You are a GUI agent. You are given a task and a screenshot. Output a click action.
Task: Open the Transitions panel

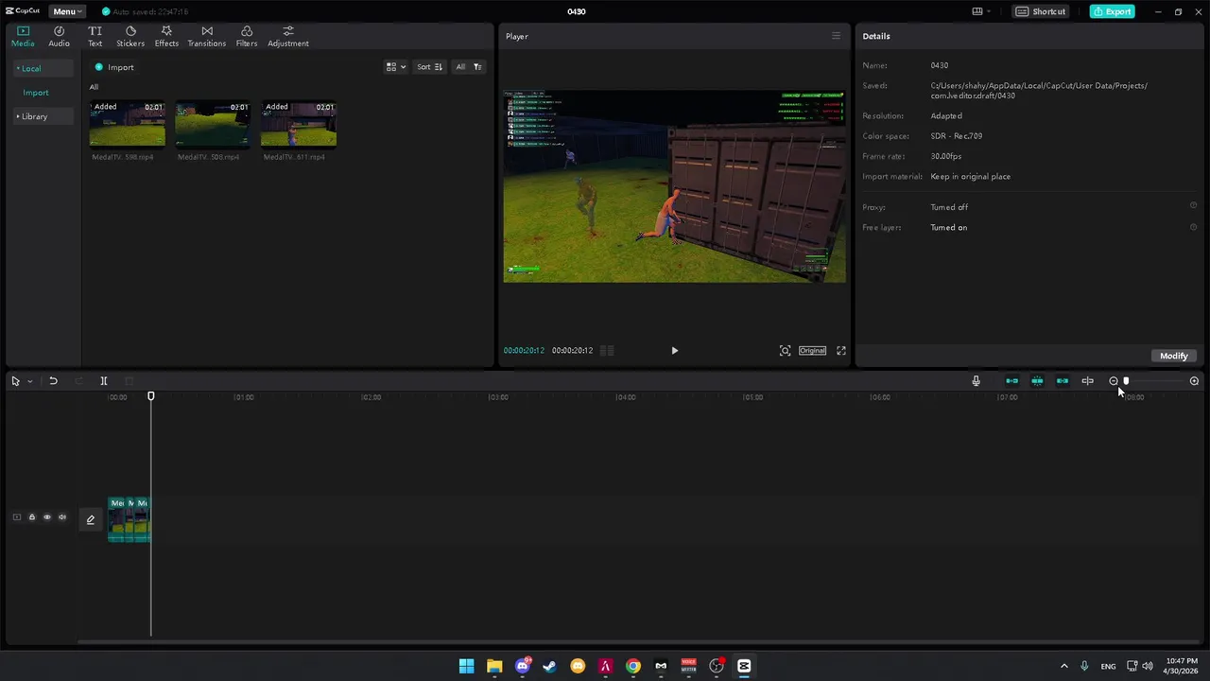pos(206,36)
